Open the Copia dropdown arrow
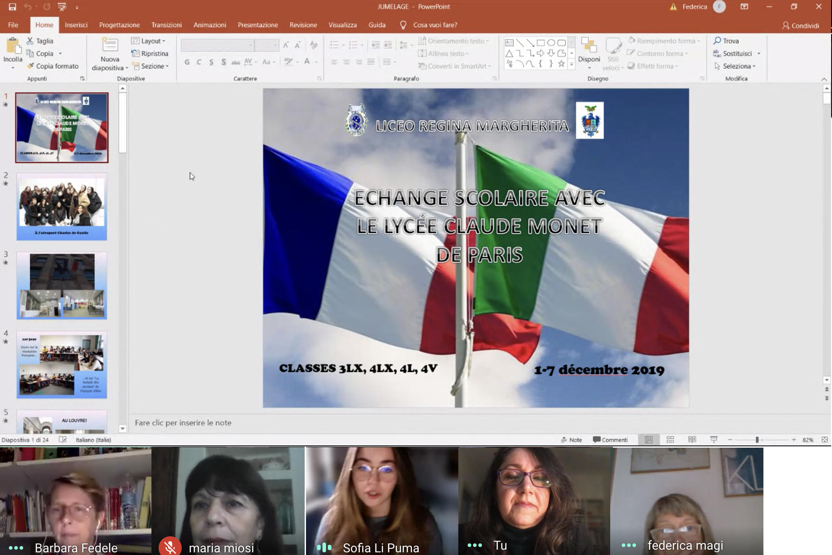 [x=60, y=54]
